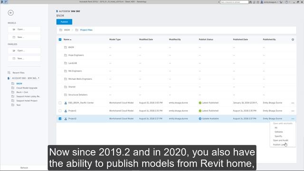Click the Structural Detailers folder icon
Image resolution: width=304 pixels, height=171 pixels.
pyautogui.click(x=66, y=95)
